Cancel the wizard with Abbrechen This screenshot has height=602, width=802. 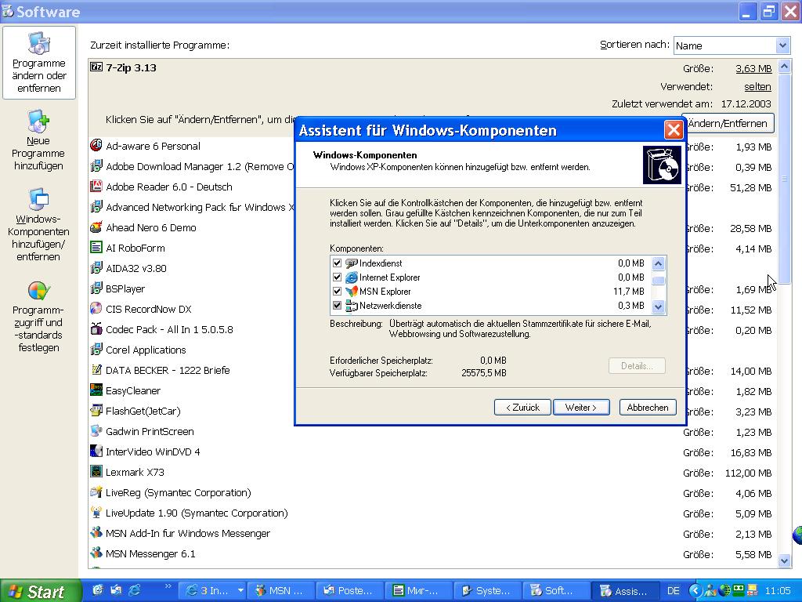point(648,408)
